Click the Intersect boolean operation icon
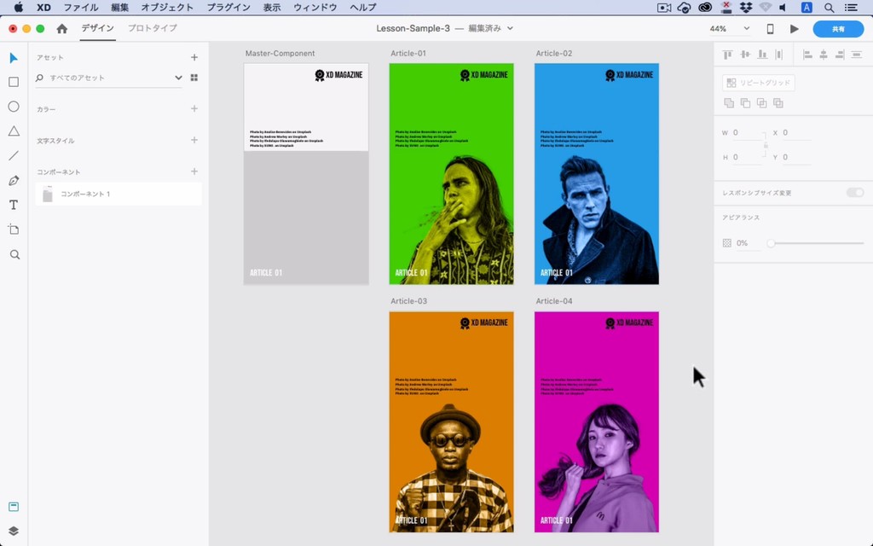Image resolution: width=873 pixels, height=546 pixels. pyautogui.click(x=761, y=103)
